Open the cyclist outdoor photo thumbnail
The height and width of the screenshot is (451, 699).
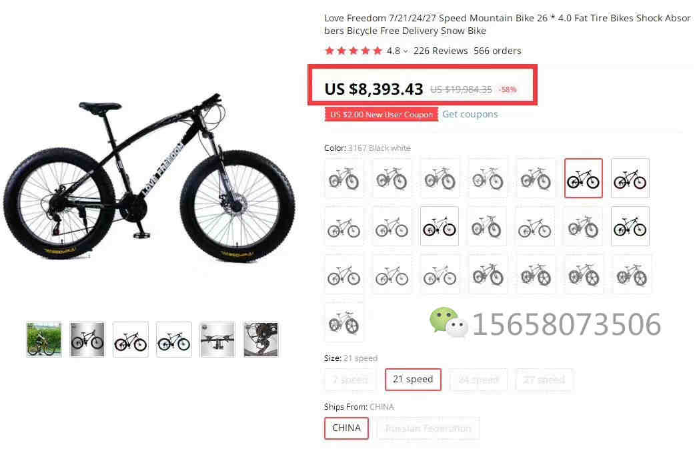coord(44,340)
